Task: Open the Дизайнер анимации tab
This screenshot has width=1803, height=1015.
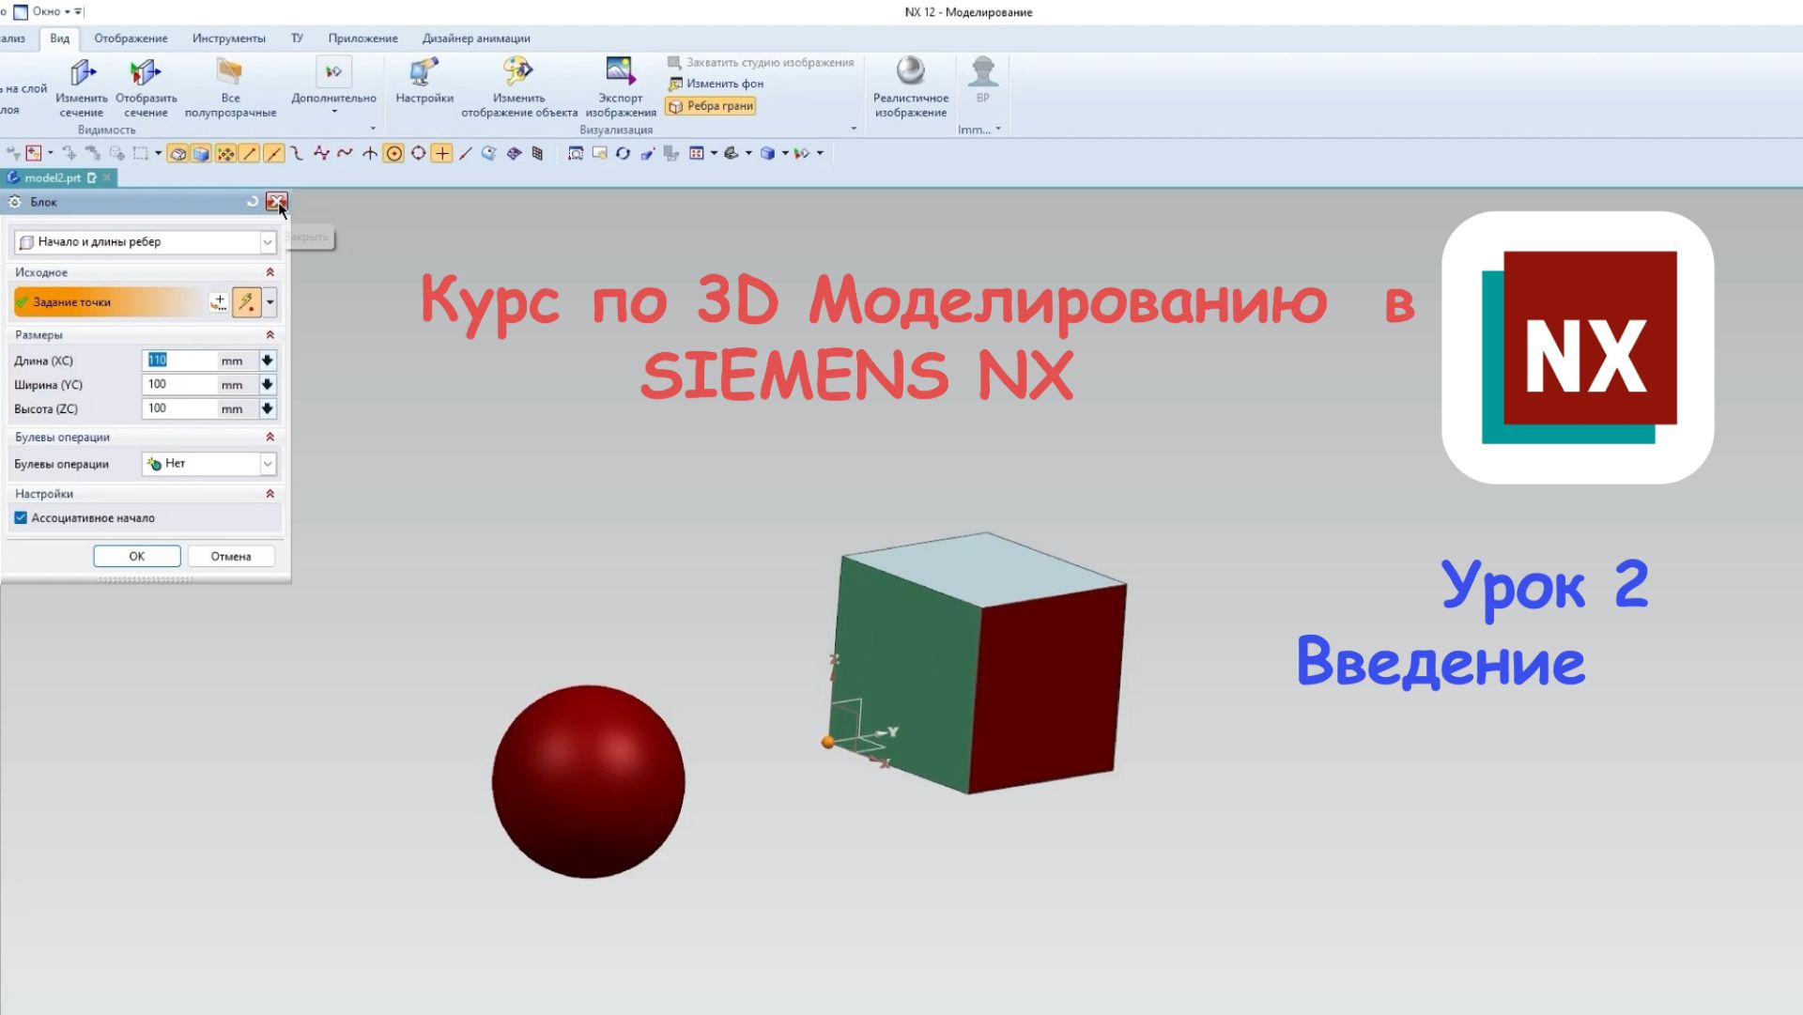Action: point(476,38)
